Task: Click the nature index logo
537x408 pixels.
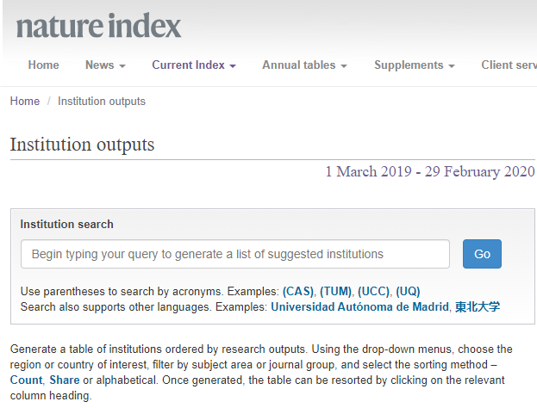Action: click(98, 25)
